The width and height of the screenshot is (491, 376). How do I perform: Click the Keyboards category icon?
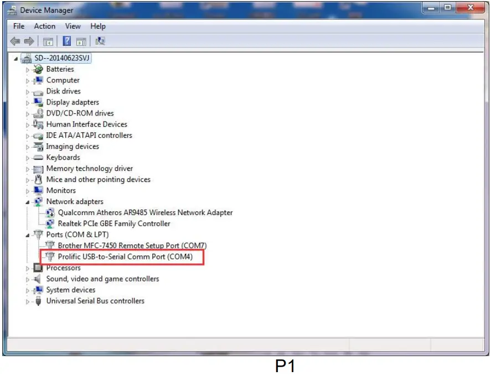(38, 158)
